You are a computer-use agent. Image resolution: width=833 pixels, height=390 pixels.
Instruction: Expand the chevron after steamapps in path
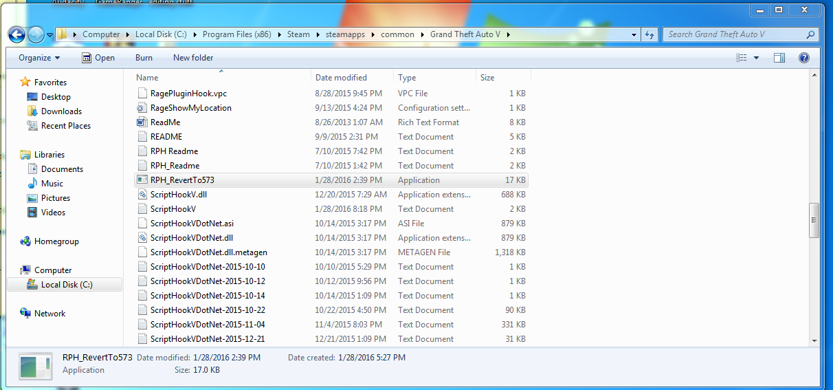point(374,34)
